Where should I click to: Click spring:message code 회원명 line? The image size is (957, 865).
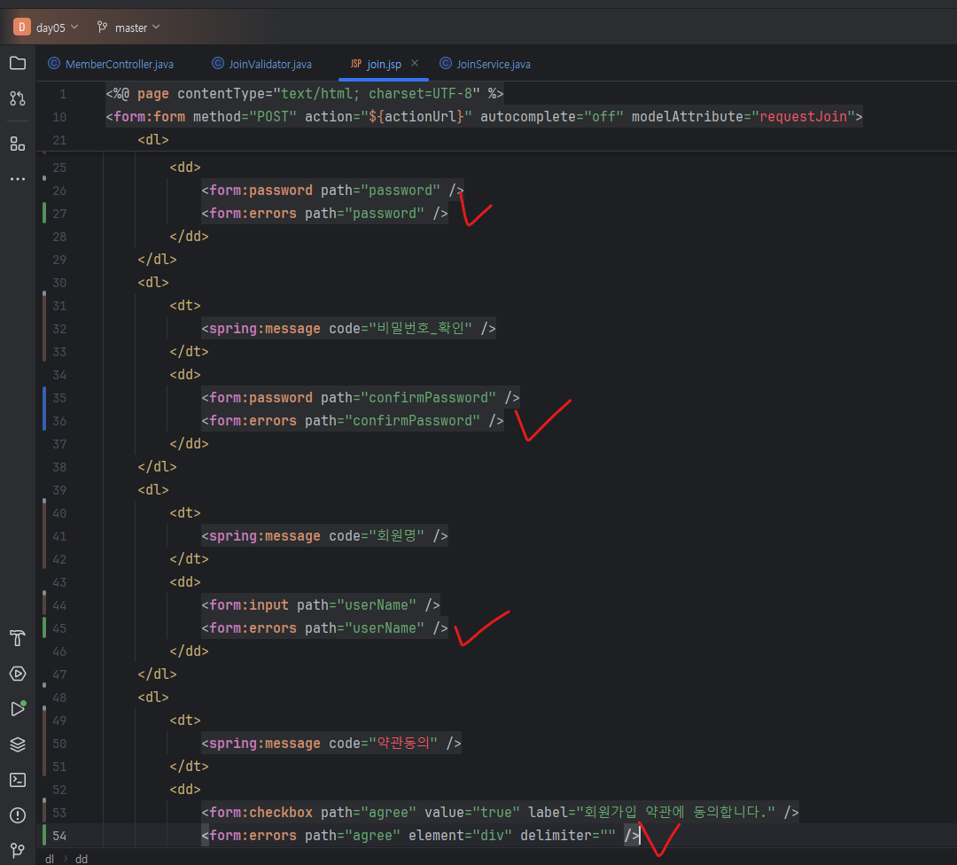324,536
